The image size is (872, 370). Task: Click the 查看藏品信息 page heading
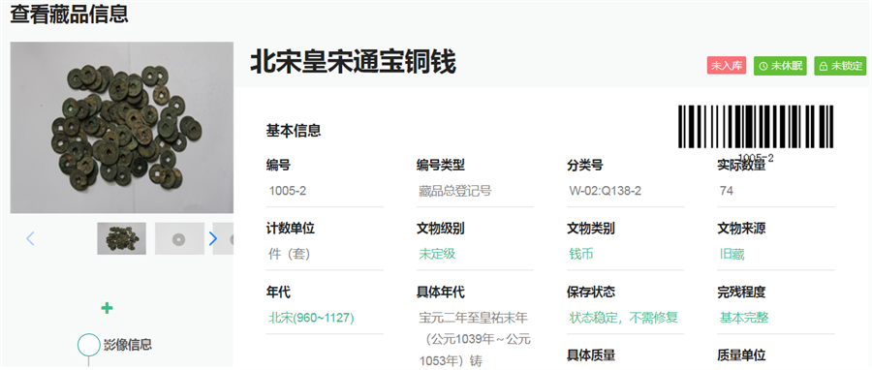(x=70, y=14)
